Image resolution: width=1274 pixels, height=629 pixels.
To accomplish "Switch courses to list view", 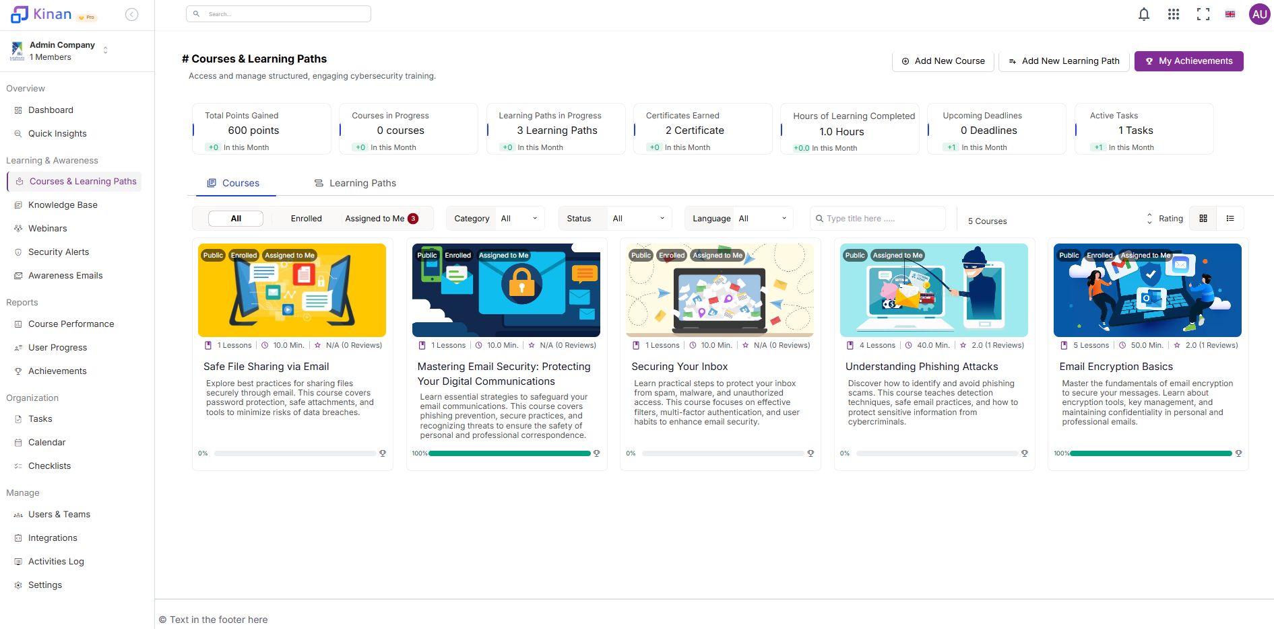I will click(x=1230, y=218).
